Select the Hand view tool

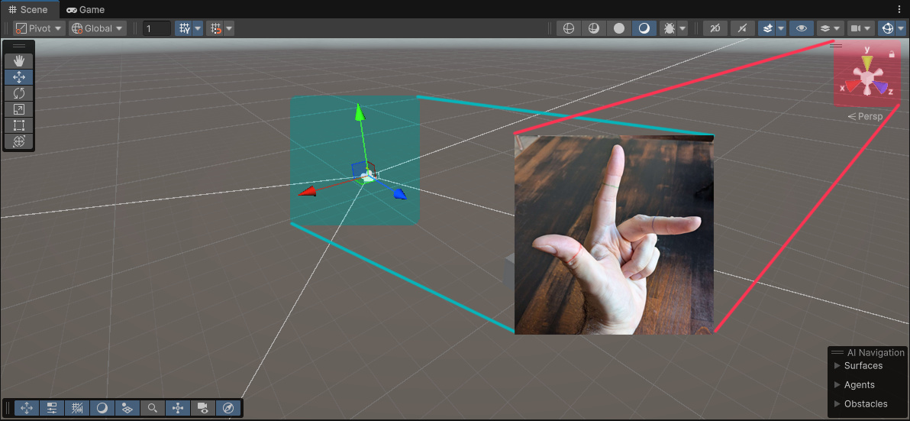pyautogui.click(x=19, y=61)
